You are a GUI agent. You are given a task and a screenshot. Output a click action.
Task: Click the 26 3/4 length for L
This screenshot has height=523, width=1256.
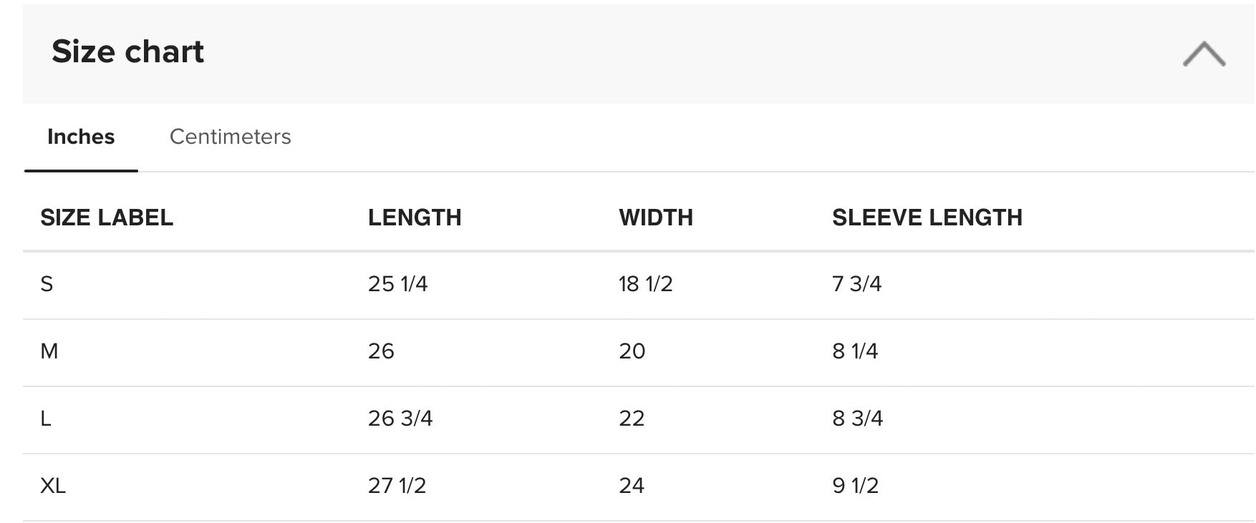400,419
